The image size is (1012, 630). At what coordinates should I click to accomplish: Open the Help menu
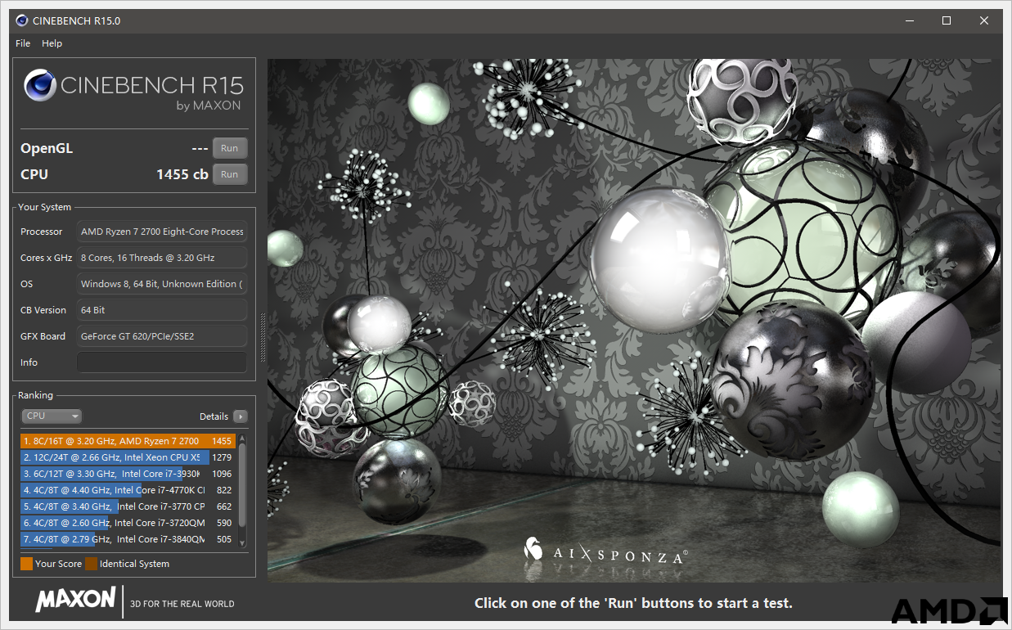coord(52,43)
